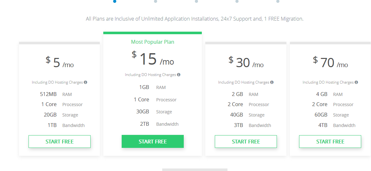Select the third carousel dot
The width and height of the screenshot is (371, 171).
coord(196,1)
